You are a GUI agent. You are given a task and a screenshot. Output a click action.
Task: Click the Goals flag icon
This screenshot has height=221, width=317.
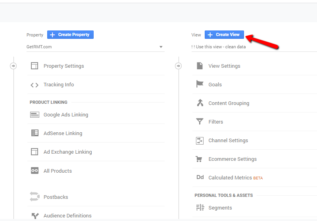click(x=200, y=84)
